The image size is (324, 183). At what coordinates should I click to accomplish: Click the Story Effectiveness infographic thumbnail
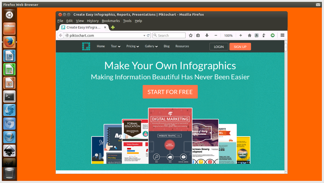(x=205, y=142)
